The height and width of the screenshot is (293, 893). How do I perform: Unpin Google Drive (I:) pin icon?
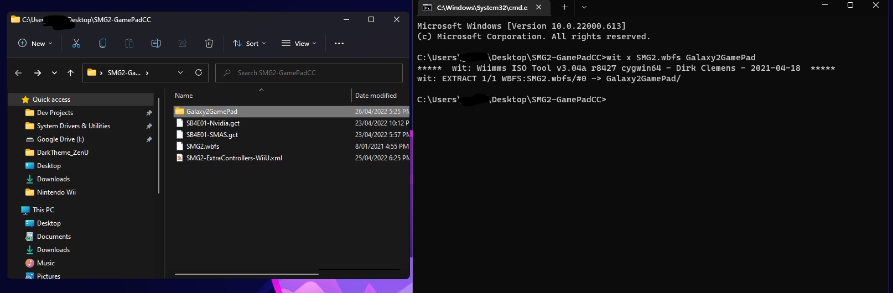tap(149, 139)
